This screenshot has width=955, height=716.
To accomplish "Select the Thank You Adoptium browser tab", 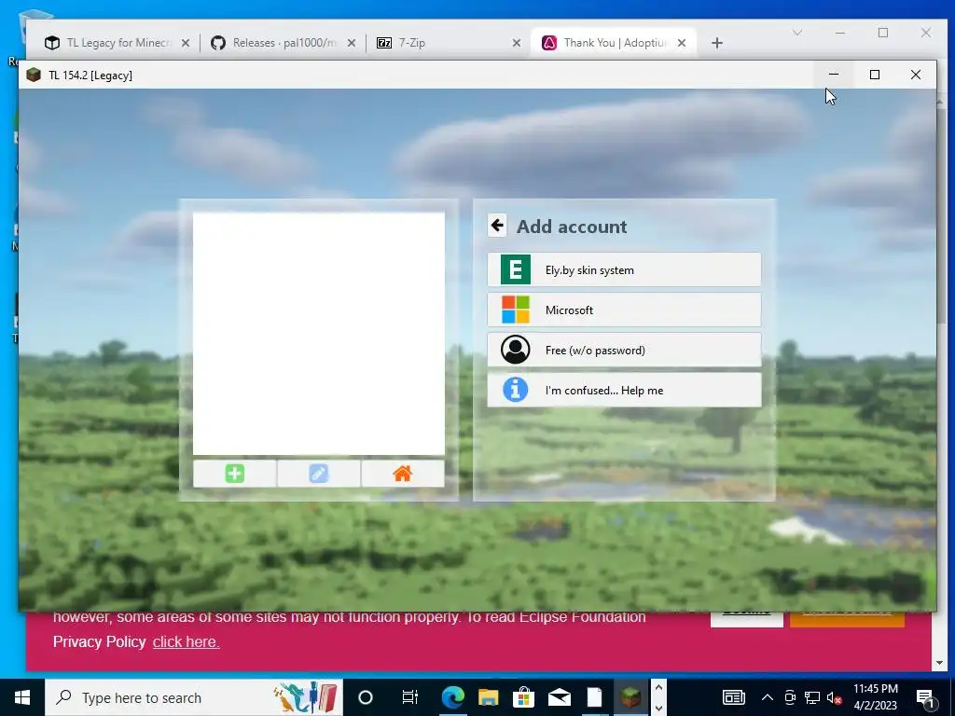I will point(614,43).
